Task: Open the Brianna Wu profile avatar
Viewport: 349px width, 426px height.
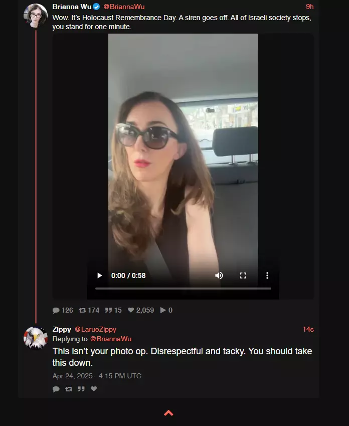Action: [x=36, y=16]
